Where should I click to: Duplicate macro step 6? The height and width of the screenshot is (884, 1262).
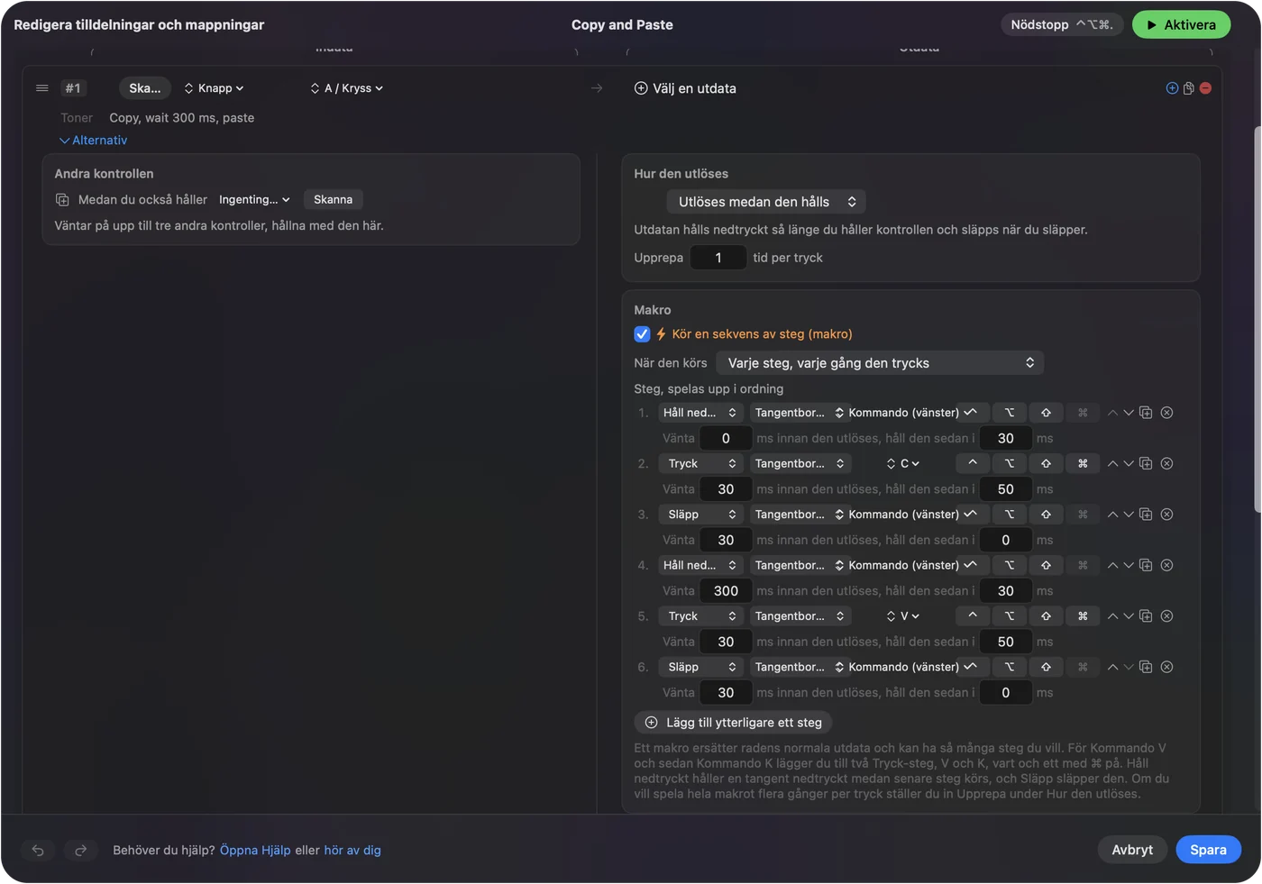pos(1146,667)
